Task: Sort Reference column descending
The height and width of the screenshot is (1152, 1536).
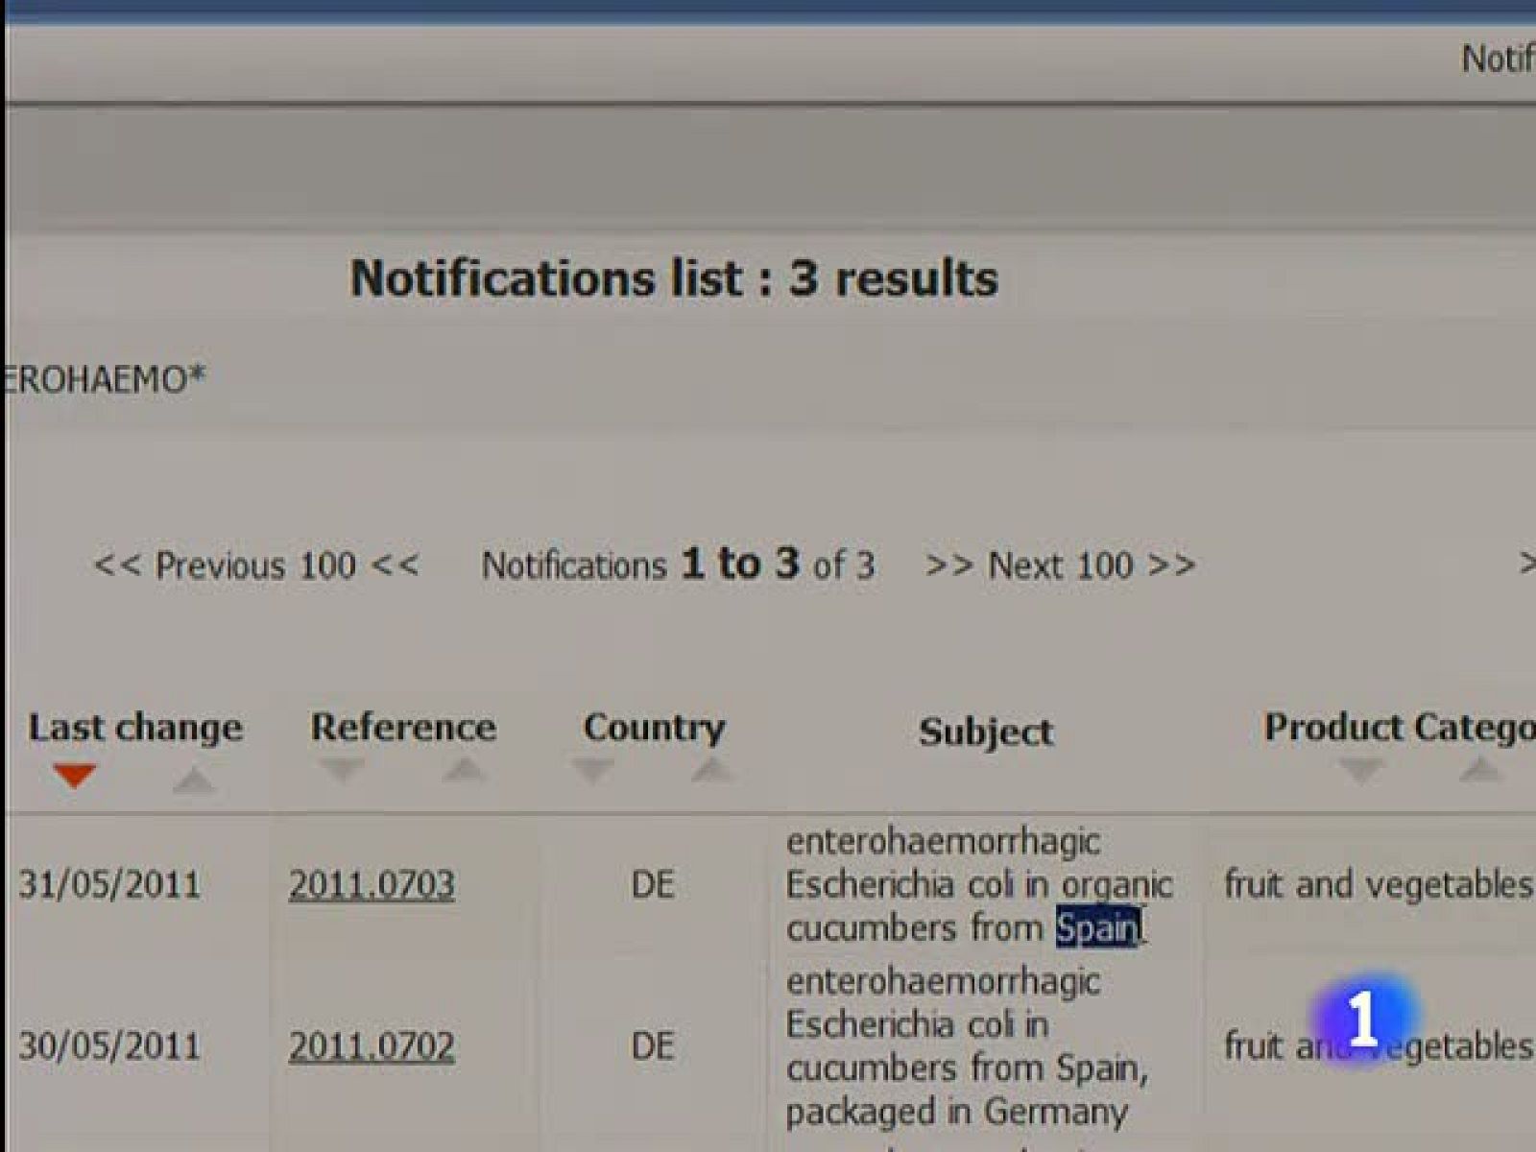Action: [x=343, y=770]
